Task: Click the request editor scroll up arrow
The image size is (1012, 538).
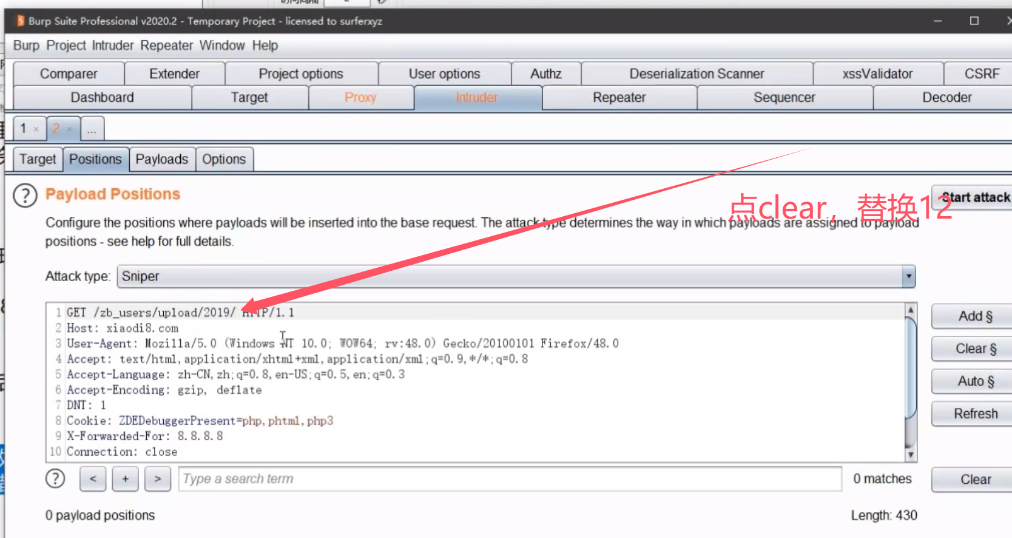Action: pyautogui.click(x=911, y=310)
